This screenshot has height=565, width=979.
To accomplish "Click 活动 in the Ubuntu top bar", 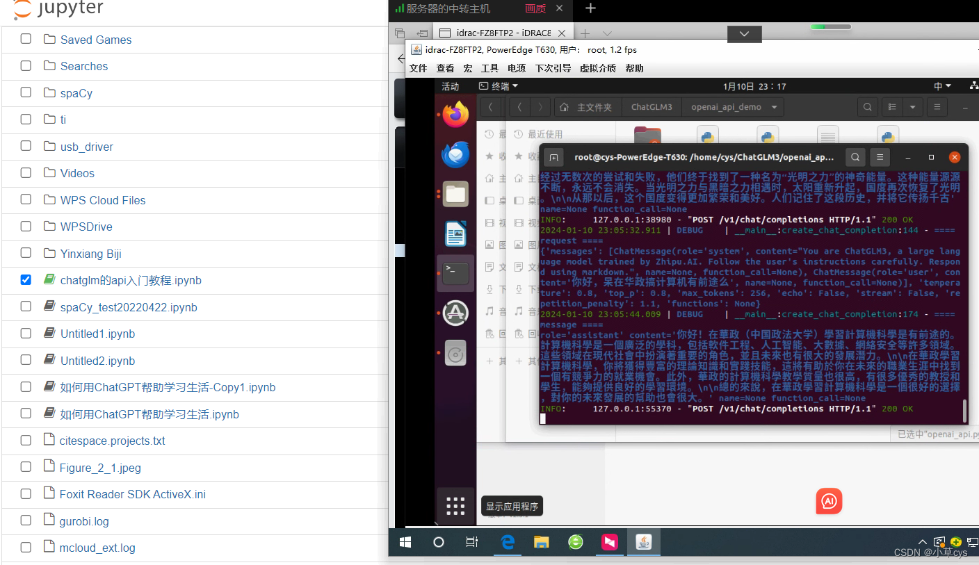I will point(451,86).
